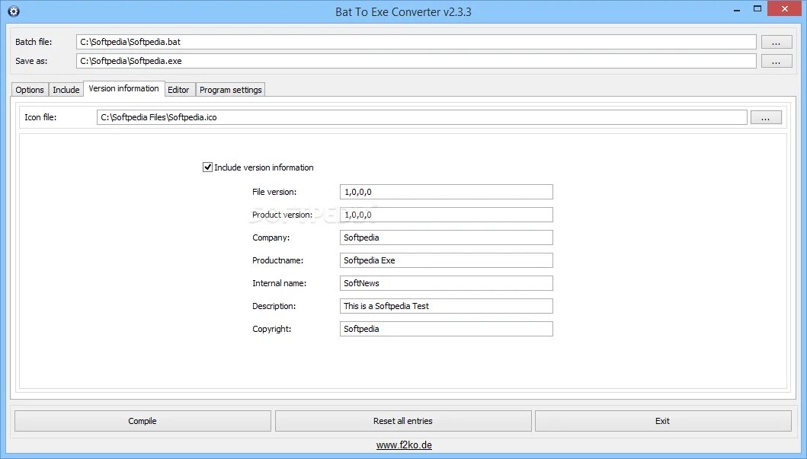Open the Editor tab

(178, 90)
